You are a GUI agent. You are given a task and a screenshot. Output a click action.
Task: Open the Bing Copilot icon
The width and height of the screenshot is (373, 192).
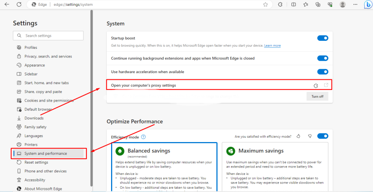368,5
